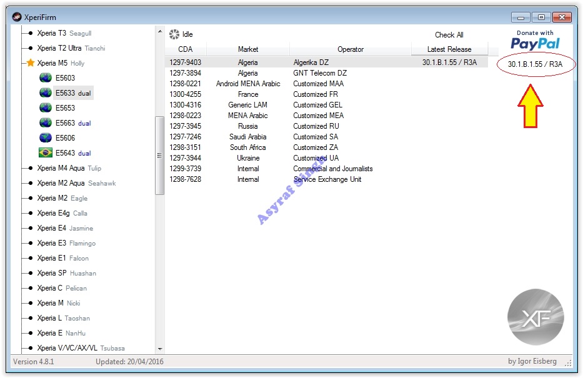This screenshot has width=583, height=378.
Task: Click the globe icon next to E5606
Action: pyautogui.click(x=46, y=137)
